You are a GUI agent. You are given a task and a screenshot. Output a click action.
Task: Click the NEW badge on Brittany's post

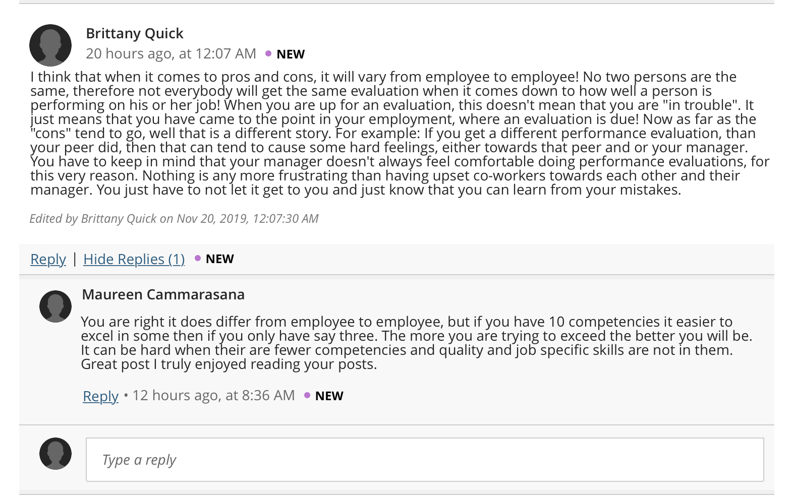291,54
